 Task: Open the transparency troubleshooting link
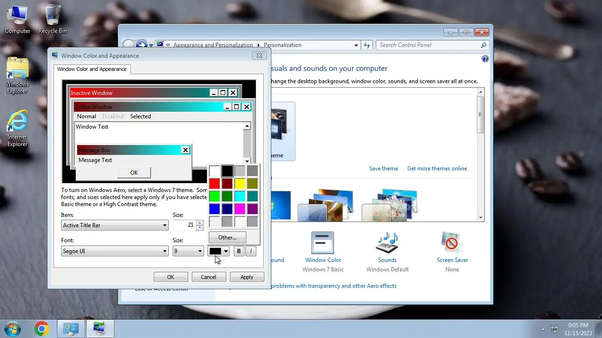pyautogui.click(x=334, y=286)
